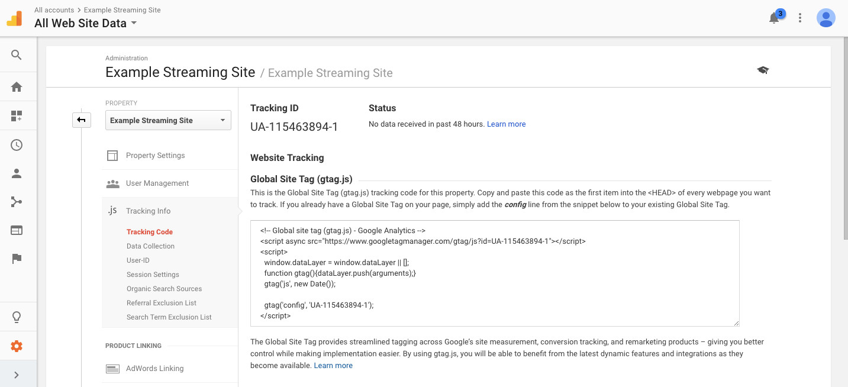Click inside the gtag.js code text box
The image size is (848, 387).
point(495,273)
